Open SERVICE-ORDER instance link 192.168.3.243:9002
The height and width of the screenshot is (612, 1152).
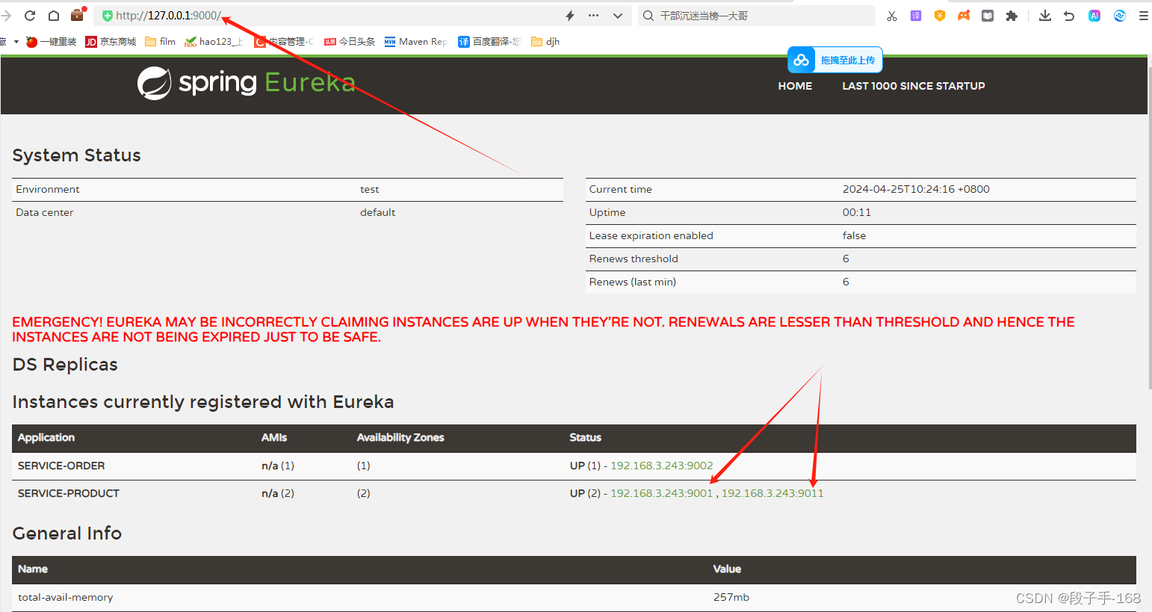(662, 466)
